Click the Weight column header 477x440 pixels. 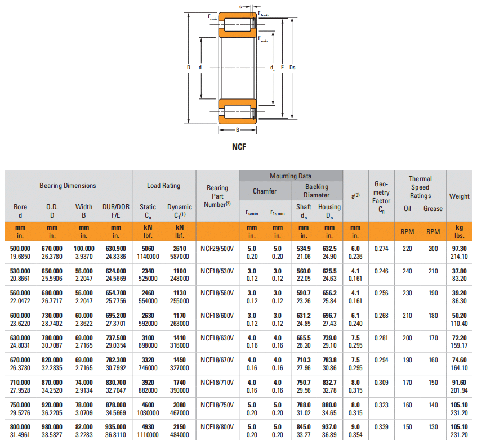coord(459,196)
